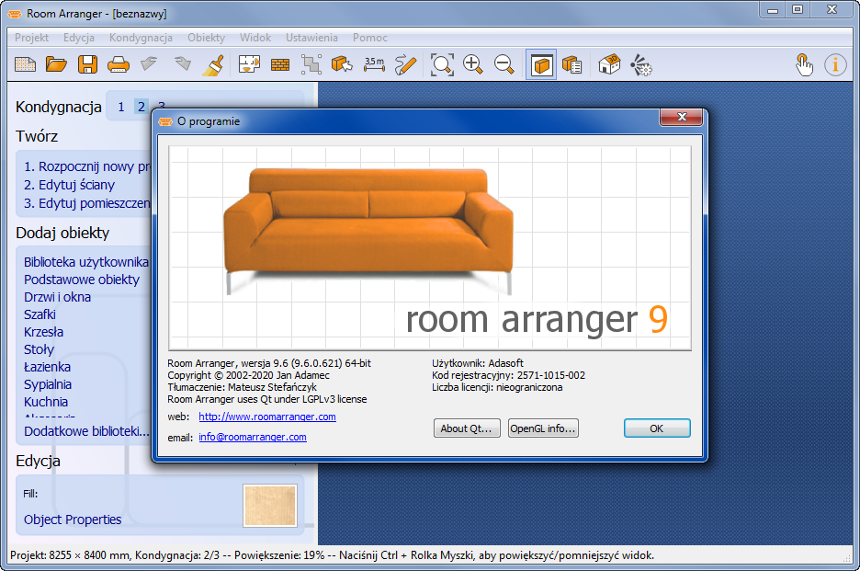Click the info@roomarranger.com email link
The image size is (860, 571).
[253, 437]
